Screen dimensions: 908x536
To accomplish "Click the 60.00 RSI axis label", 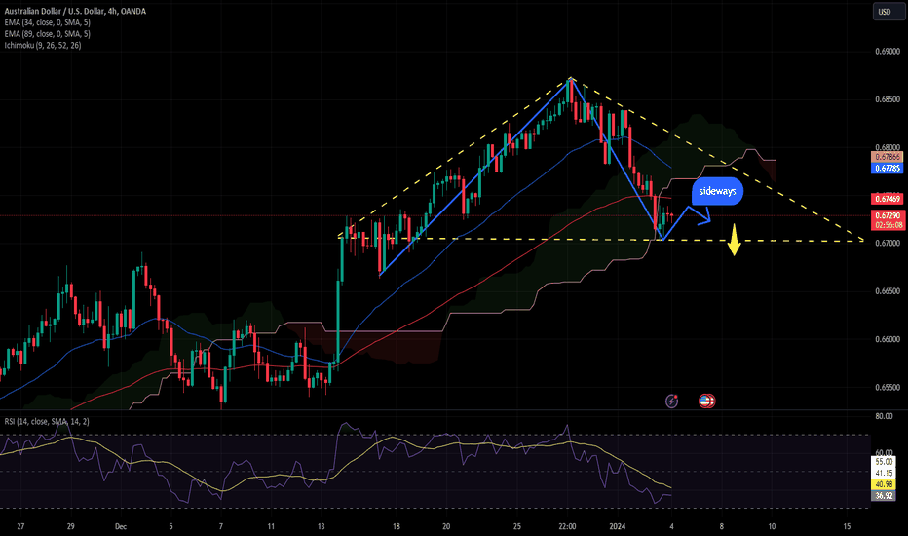I will click(x=884, y=452).
